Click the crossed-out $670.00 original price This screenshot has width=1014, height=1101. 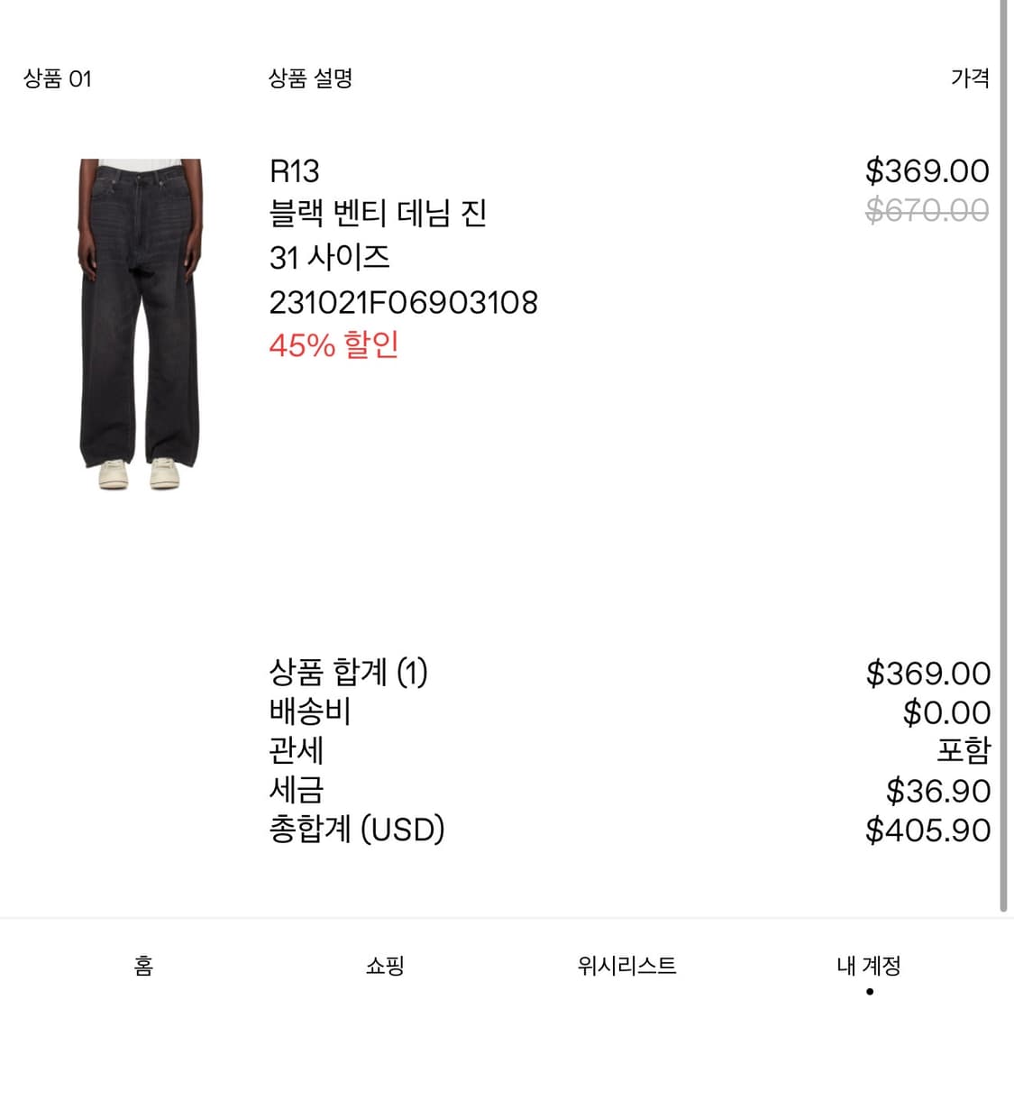point(926,210)
